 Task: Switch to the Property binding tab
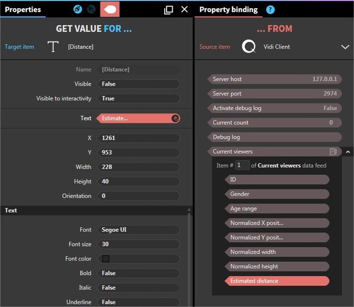coord(228,9)
